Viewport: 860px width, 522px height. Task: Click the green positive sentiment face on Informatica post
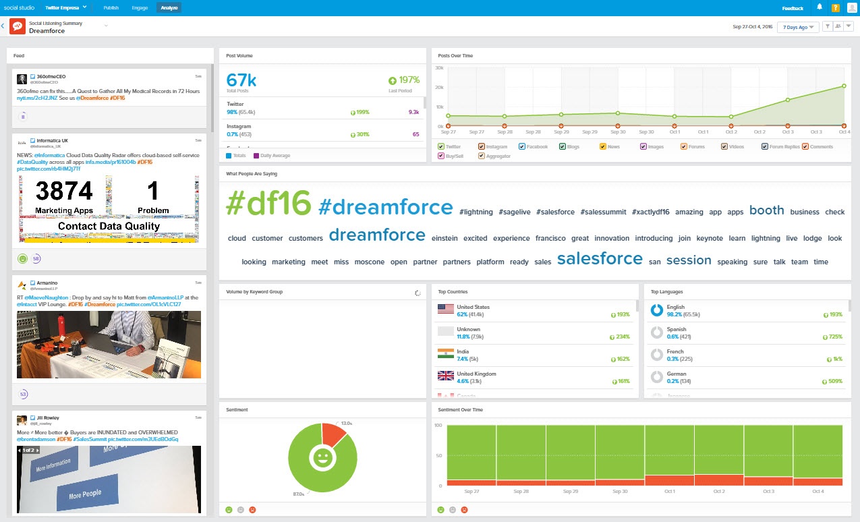click(22, 258)
